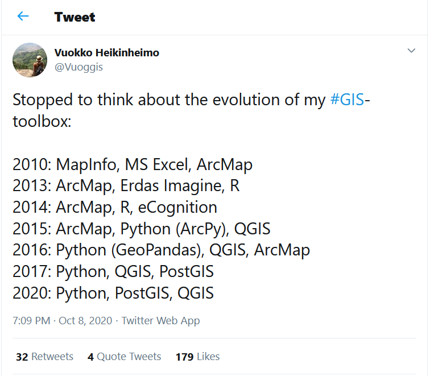See who gave the 179 Likes
This screenshot has height=376, width=430.
click(x=197, y=357)
